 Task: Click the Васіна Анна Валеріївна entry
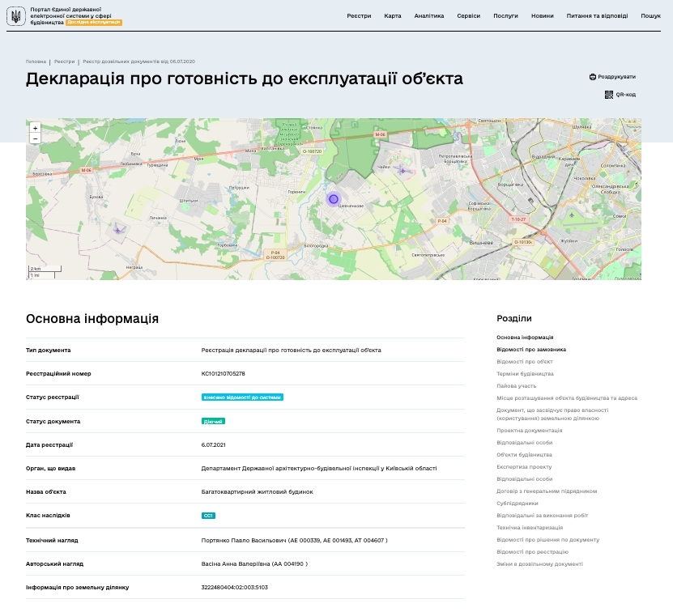[x=254, y=564]
